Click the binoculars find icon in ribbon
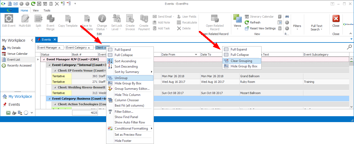 click(287, 17)
